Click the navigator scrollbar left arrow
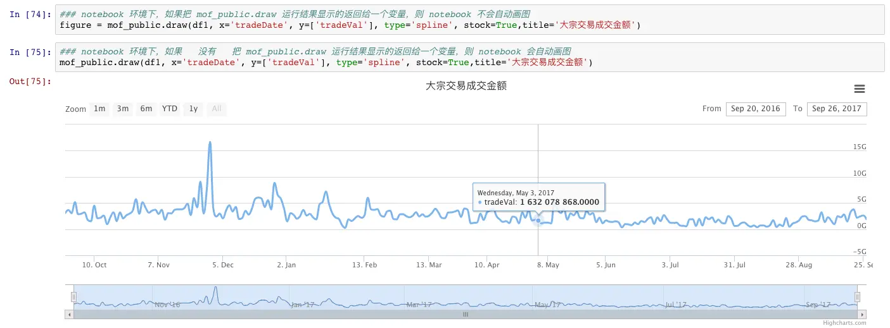 click(x=69, y=314)
